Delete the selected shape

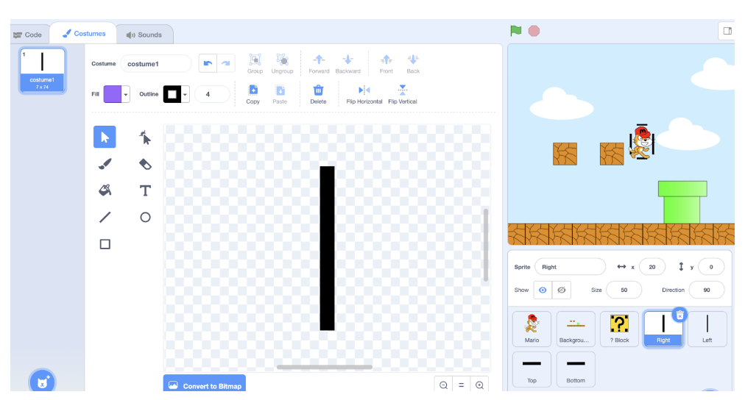318,94
